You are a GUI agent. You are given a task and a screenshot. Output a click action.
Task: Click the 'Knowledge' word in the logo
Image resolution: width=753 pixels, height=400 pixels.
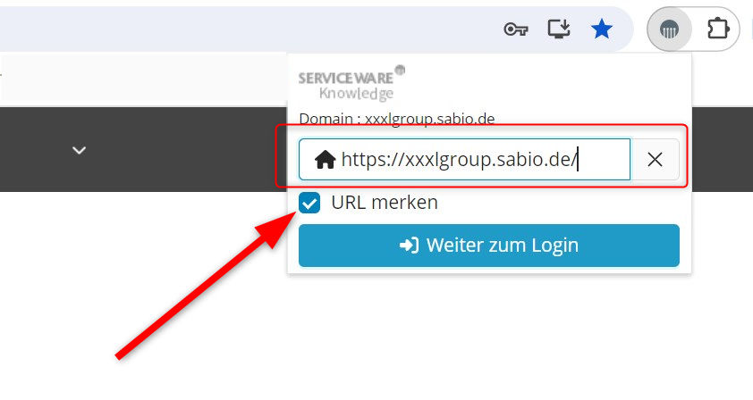[356, 93]
